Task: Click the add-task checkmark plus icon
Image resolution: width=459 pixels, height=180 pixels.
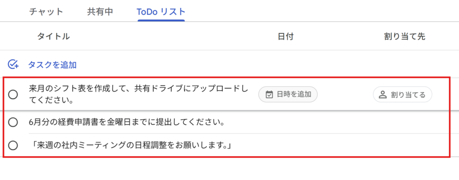Action: coord(13,64)
